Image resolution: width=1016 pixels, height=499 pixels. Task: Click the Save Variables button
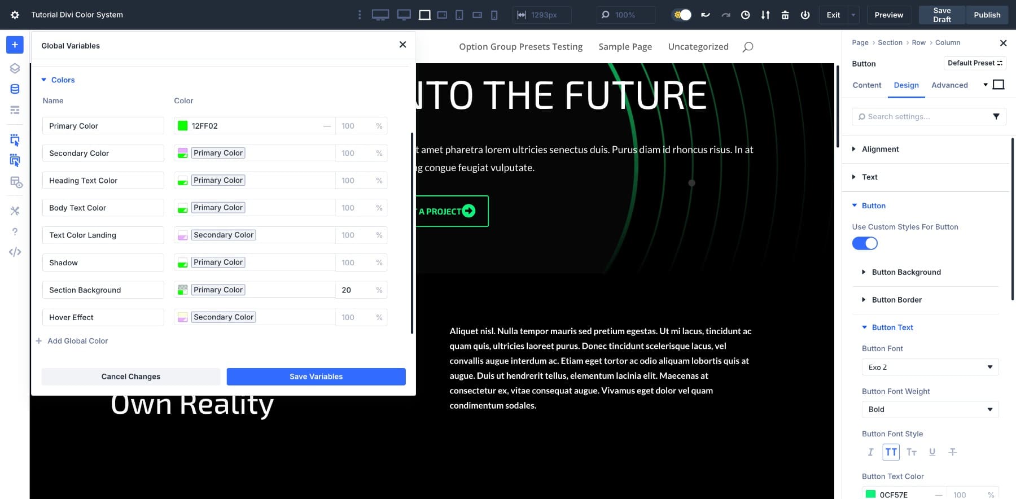[316, 377]
